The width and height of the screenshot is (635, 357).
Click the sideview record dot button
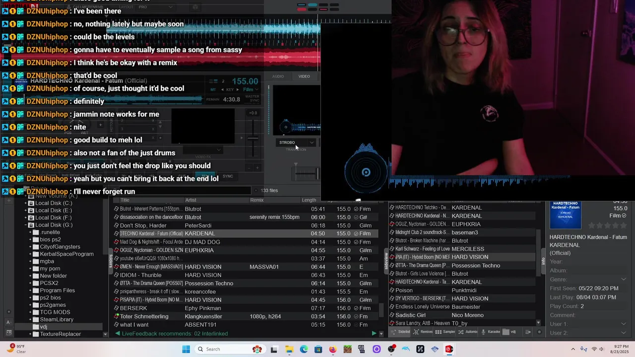click(x=539, y=332)
